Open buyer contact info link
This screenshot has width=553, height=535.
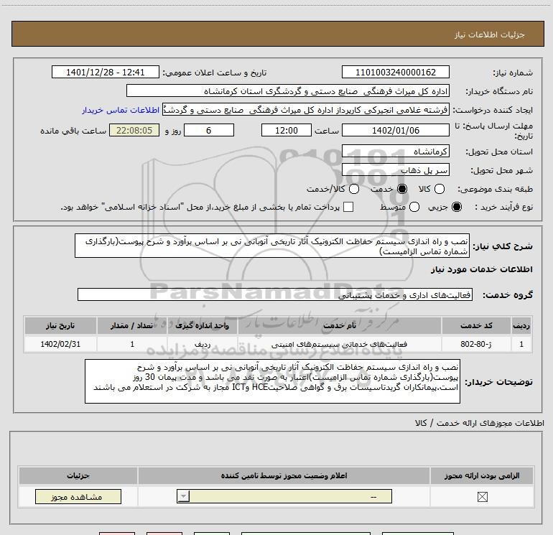tap(121, 110)
